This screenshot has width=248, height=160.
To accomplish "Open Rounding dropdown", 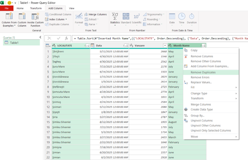I will click(151, 19).
